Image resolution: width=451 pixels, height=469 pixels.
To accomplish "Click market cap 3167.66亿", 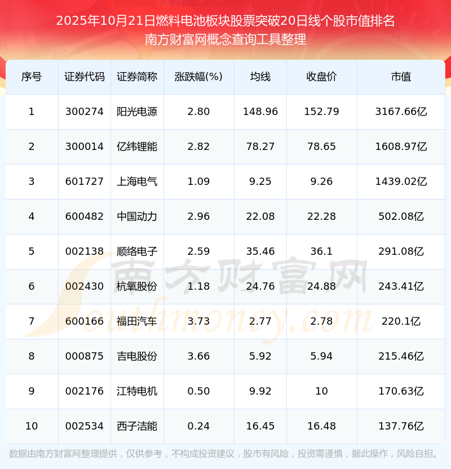I will pos(401,112).
